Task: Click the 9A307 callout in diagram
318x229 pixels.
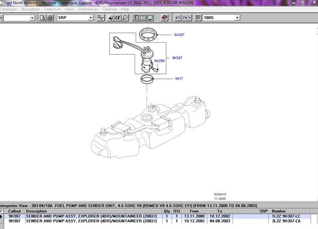Action: click(x=179, y=35)
